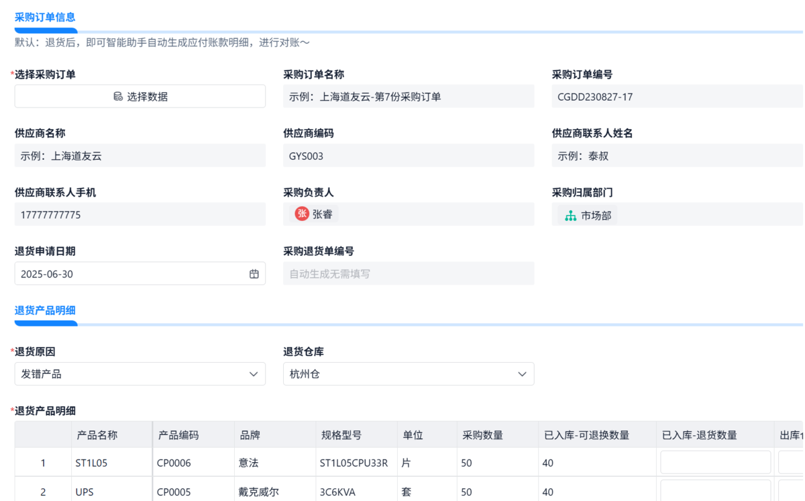The image size is (805, 501).
Task: Click the 采购退货单编号 auto-generated field
Action: pyautogui.click(x=408, y=274)
